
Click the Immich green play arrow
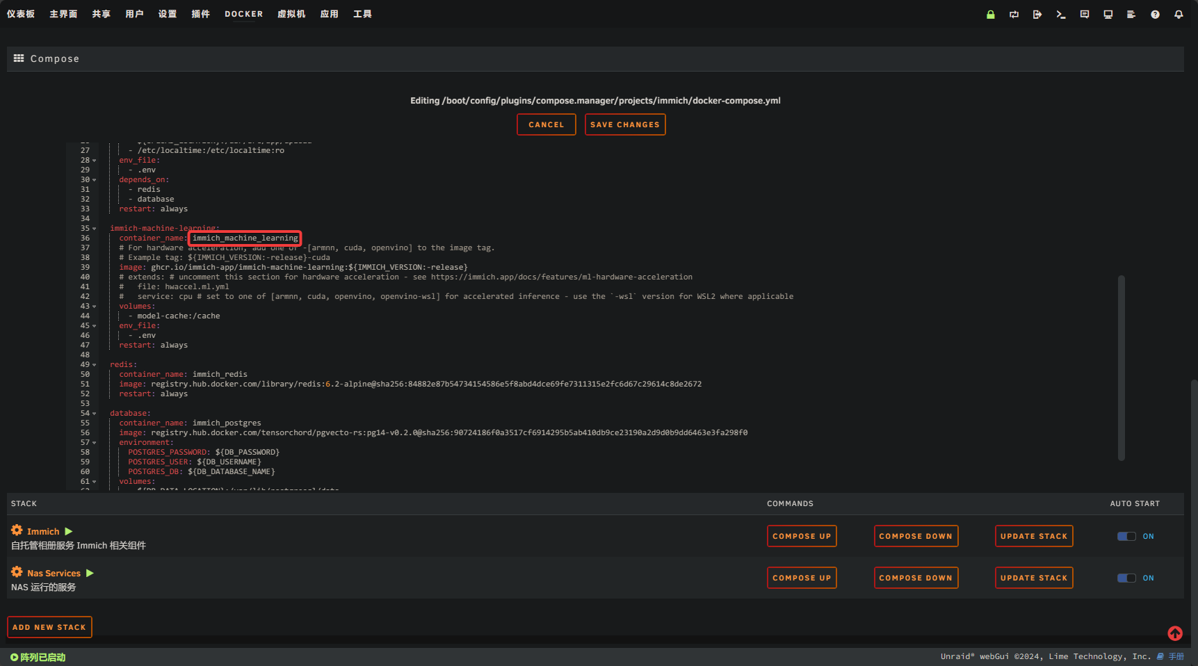click(69, 532)
